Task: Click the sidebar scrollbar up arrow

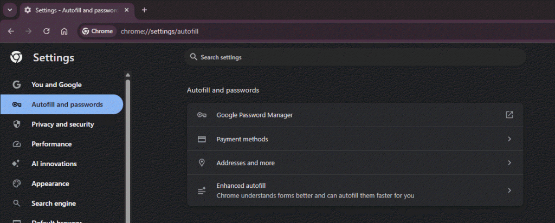Action: [128, 75]
